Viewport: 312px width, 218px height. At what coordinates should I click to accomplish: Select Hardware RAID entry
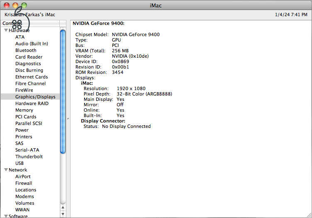(x=32, y=103)
